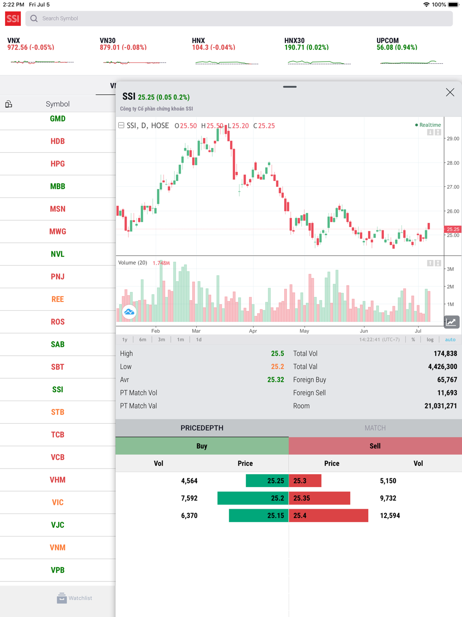The image size is (462, 617).
Task: Close the SSI detail panel
Action: coord(450,92)
